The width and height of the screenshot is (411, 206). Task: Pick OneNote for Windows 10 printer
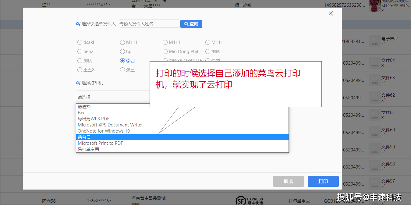pos(182,131)
